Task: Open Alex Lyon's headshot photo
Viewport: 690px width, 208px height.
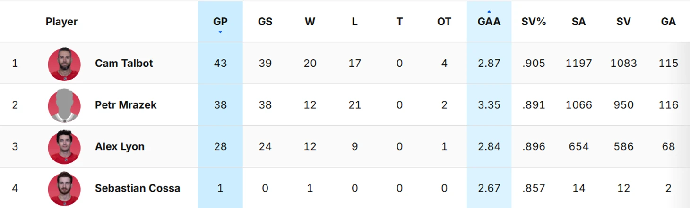Action: pos(64,147)
